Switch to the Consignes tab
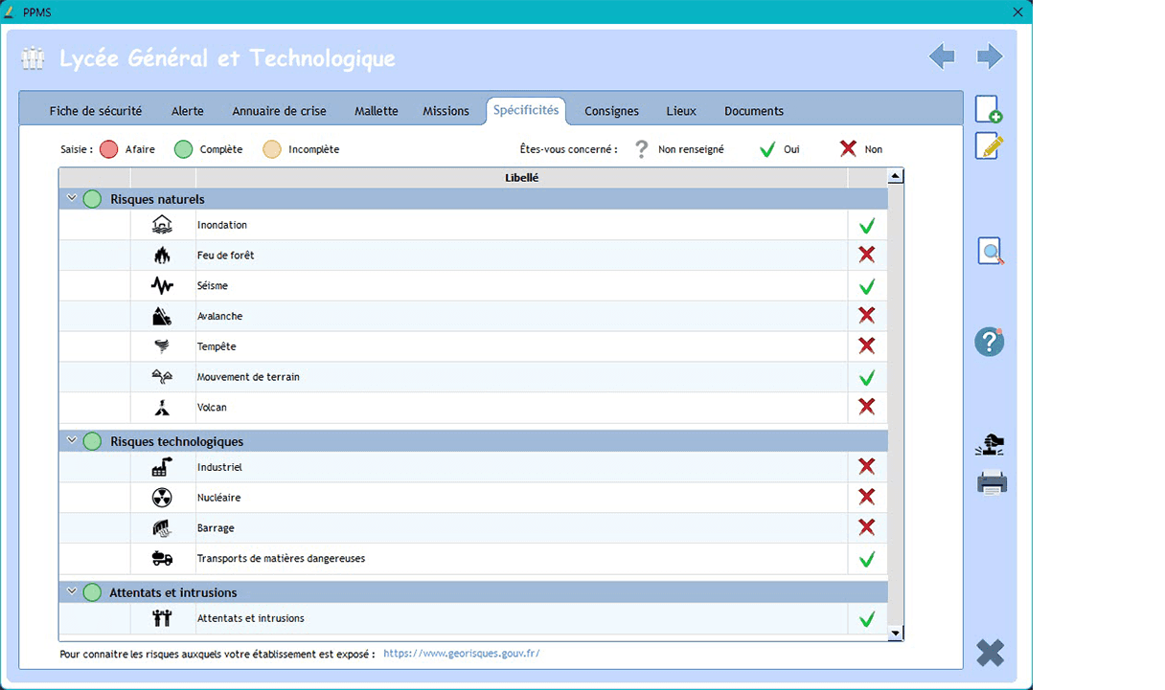The height and width of the screenshot is (690, 1165). pyautogui.click(x=611, y=111)
